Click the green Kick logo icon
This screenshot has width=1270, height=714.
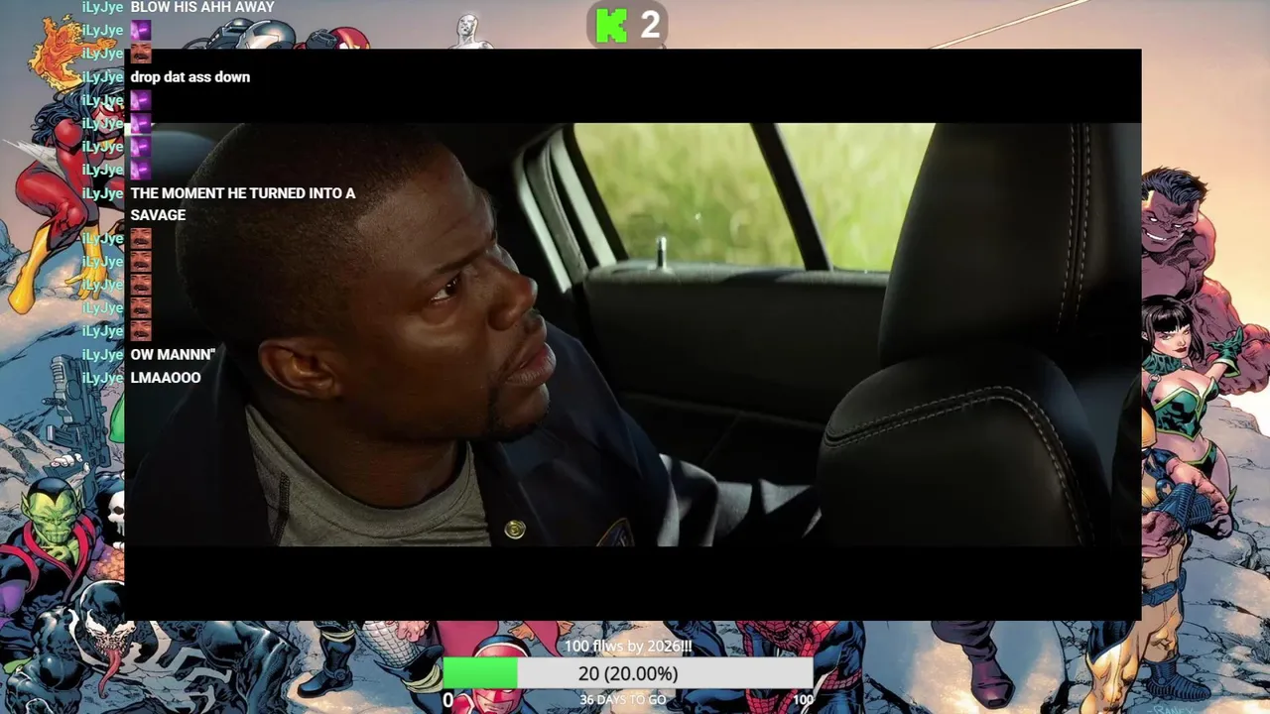point(611,25)
